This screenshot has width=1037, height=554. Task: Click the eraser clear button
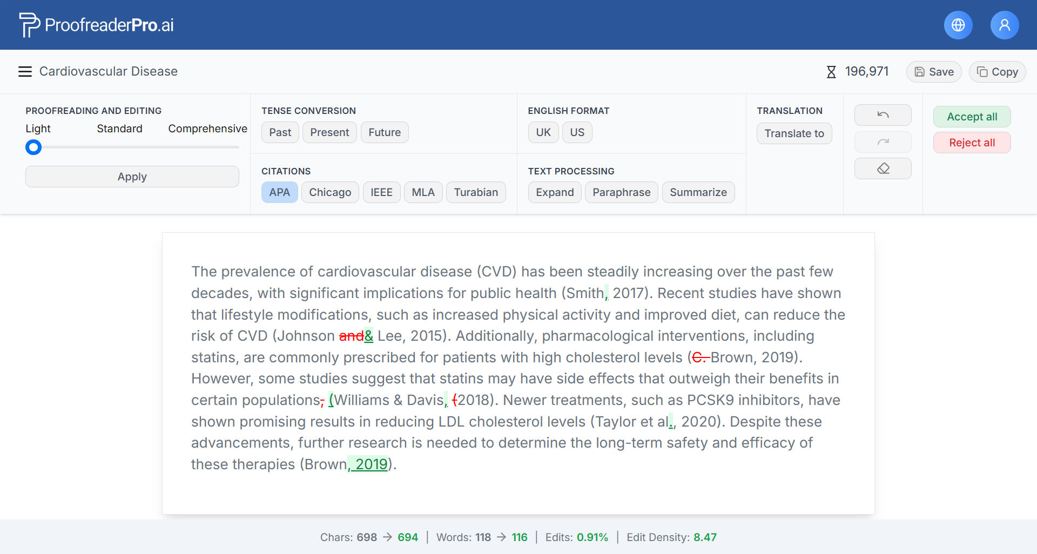(883, 168)
